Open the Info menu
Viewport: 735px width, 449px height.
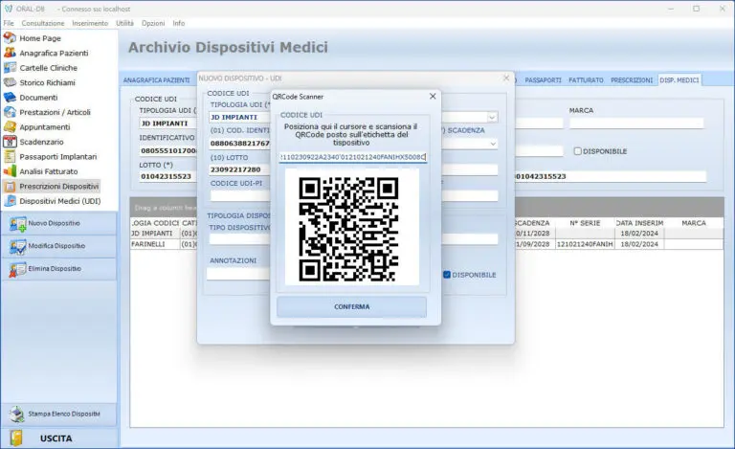179,23
